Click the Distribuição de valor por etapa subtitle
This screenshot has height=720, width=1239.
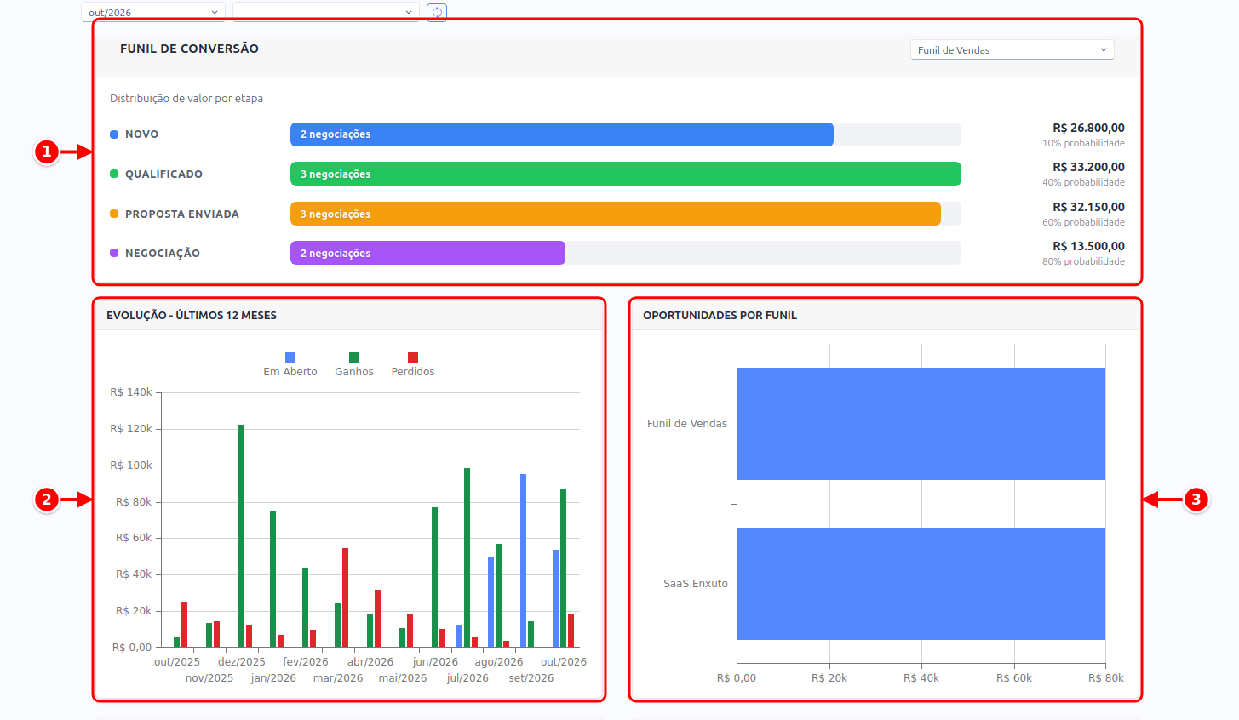click(186, 99)
